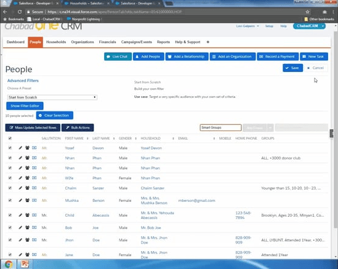The height and width of the screenshot is (269, 338).
Task: Click the page vertical scrollbar
Action: coord(335,129)
